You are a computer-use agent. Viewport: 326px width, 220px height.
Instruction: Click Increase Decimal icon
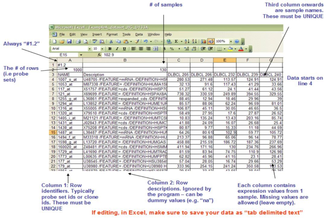click(187, 49)
